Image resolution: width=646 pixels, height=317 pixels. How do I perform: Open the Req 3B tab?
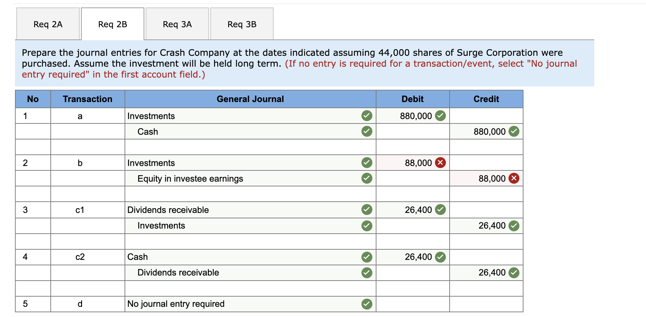(x=242, y=24)
